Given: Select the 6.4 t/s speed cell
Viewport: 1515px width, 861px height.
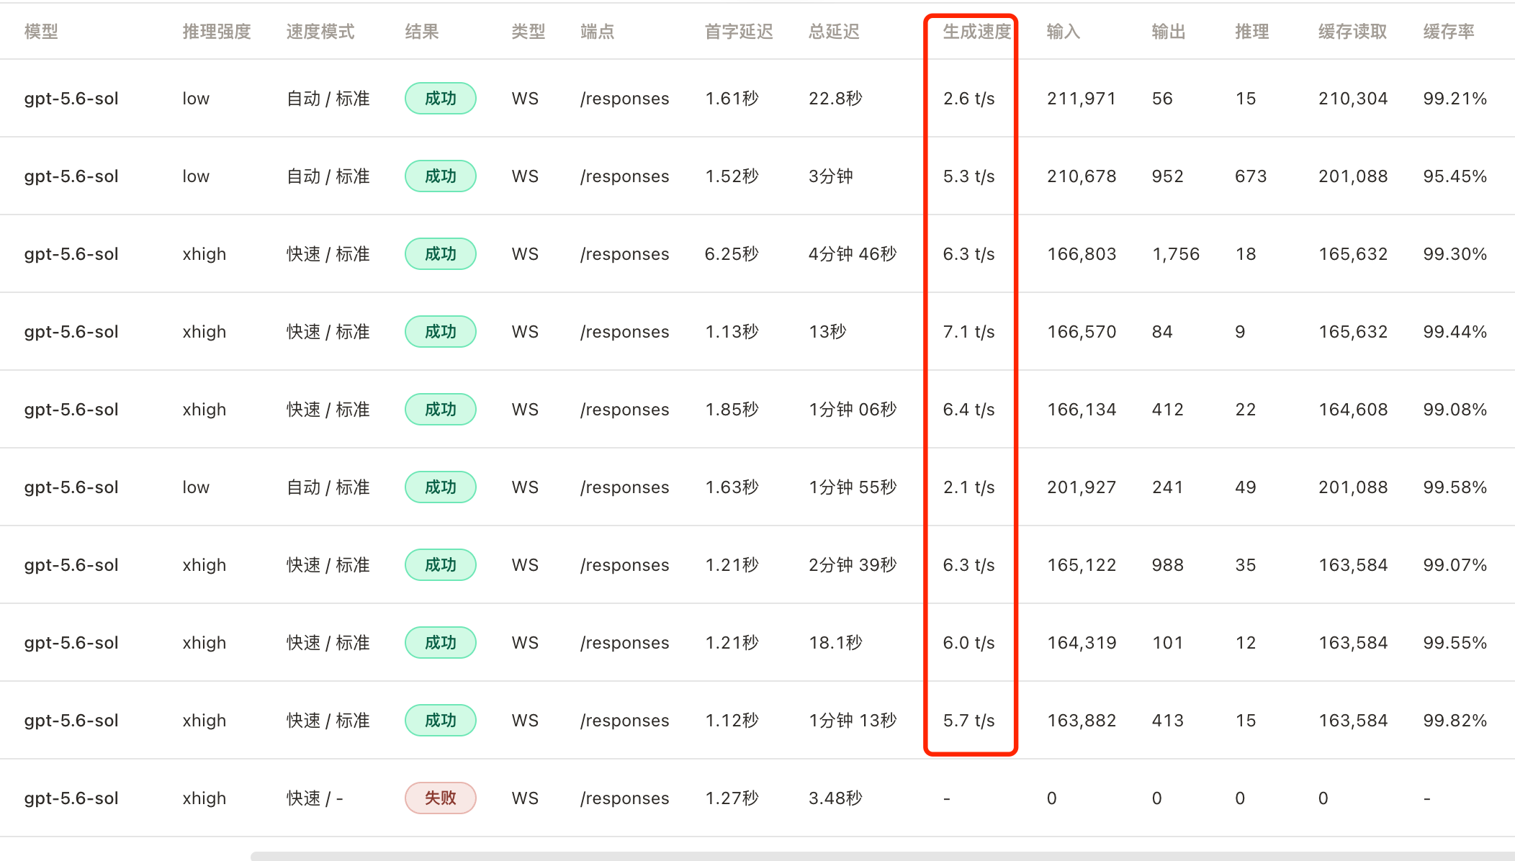Looking at the screenshot, I should [969, 410].
